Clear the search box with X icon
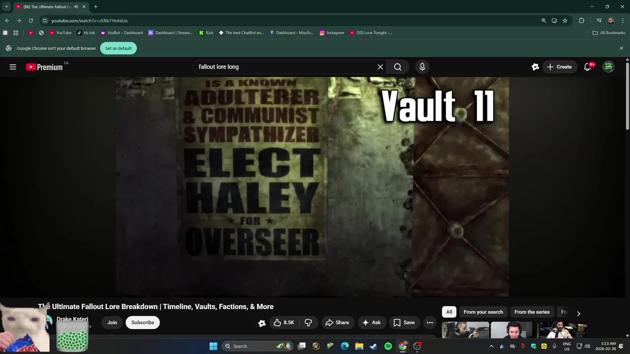Screen dimensions: 630x354 tap(380, 67)
